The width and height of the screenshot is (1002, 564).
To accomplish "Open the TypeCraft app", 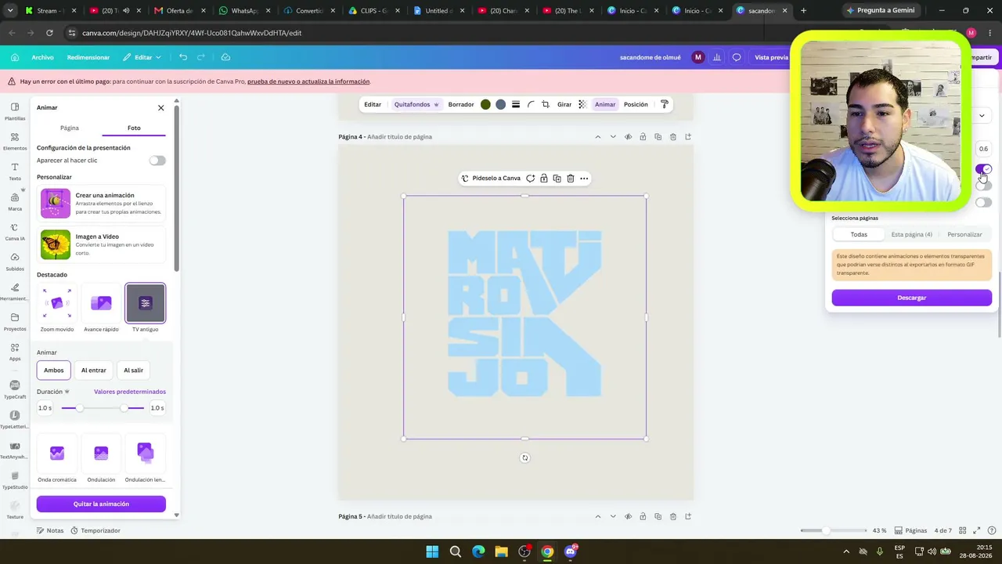I will pos(15,389).
